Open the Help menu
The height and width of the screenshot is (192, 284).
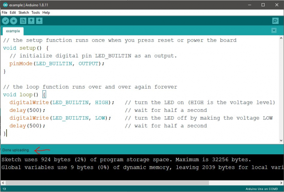tap(46, 13)
